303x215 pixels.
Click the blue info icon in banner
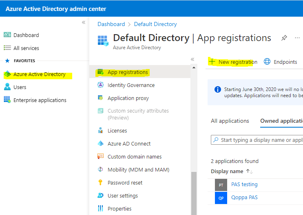218,89
